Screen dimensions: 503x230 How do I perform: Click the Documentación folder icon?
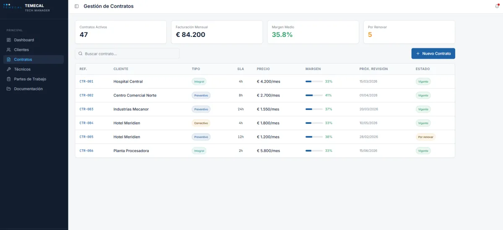[x=9, y=89]
